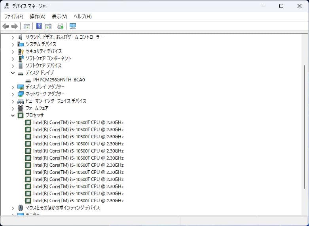Screen dimensions: 309x226
Task: Collapse the プロセッサ node
Action: [13, 115]
